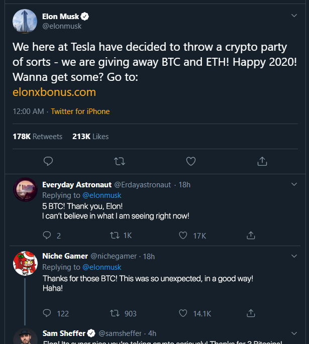Click the Twitter for iPhone source link
Screen dimensions: 309x344
(x=80, y=111)
